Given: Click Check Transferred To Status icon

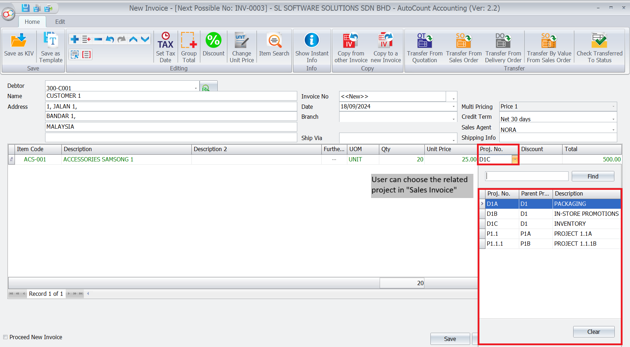Looking at the screenshot, I should pyautogui.click(x=599, y=41).
